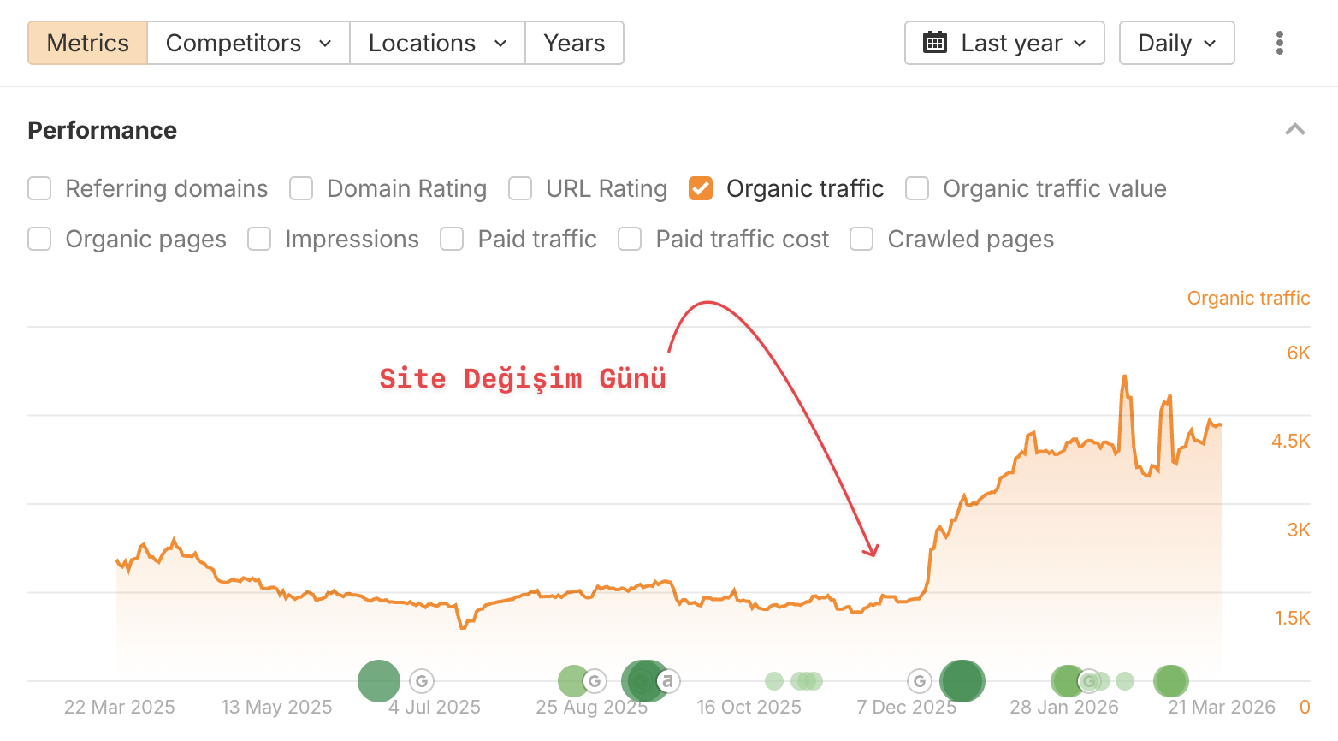This screenshot has width=1338, height=741.
Task: Open the three-dot overflow menu
Action: click(1279, 42)
